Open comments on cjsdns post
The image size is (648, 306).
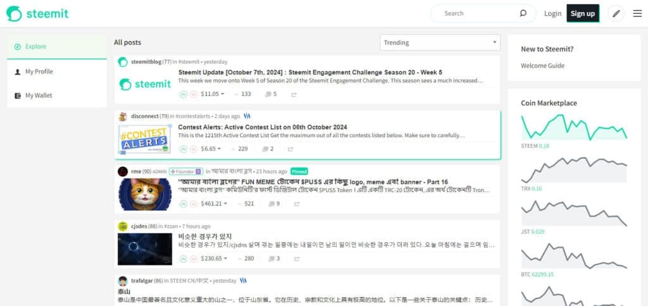[x=274, y=259]
